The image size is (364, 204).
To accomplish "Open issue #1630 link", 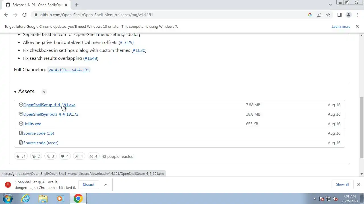I will pos(139,50).
